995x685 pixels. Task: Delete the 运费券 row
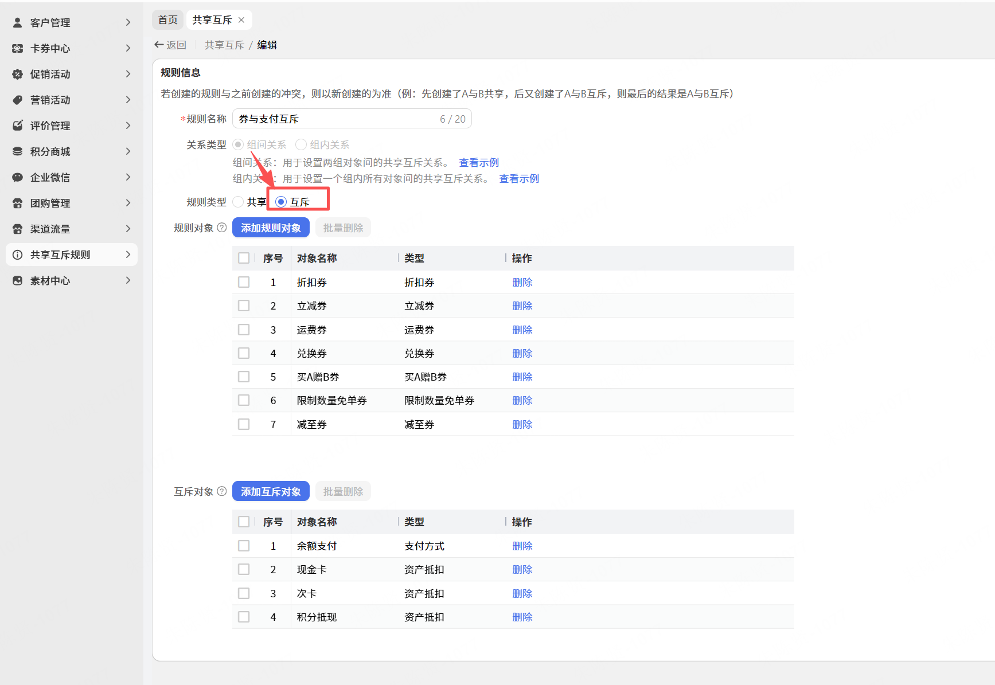(522, 330)
